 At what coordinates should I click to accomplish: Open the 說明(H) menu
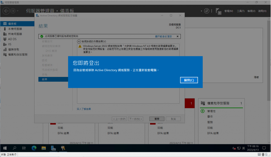262,11
